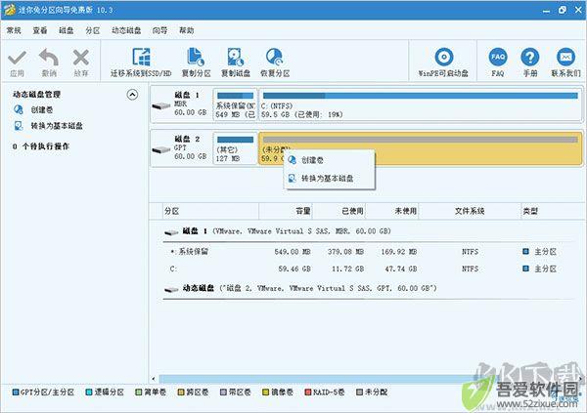The height and width of the screenshot is (413, 587).
Task: Select the 磁盘 1 drive icon in disk map
Action: [161, 105]
